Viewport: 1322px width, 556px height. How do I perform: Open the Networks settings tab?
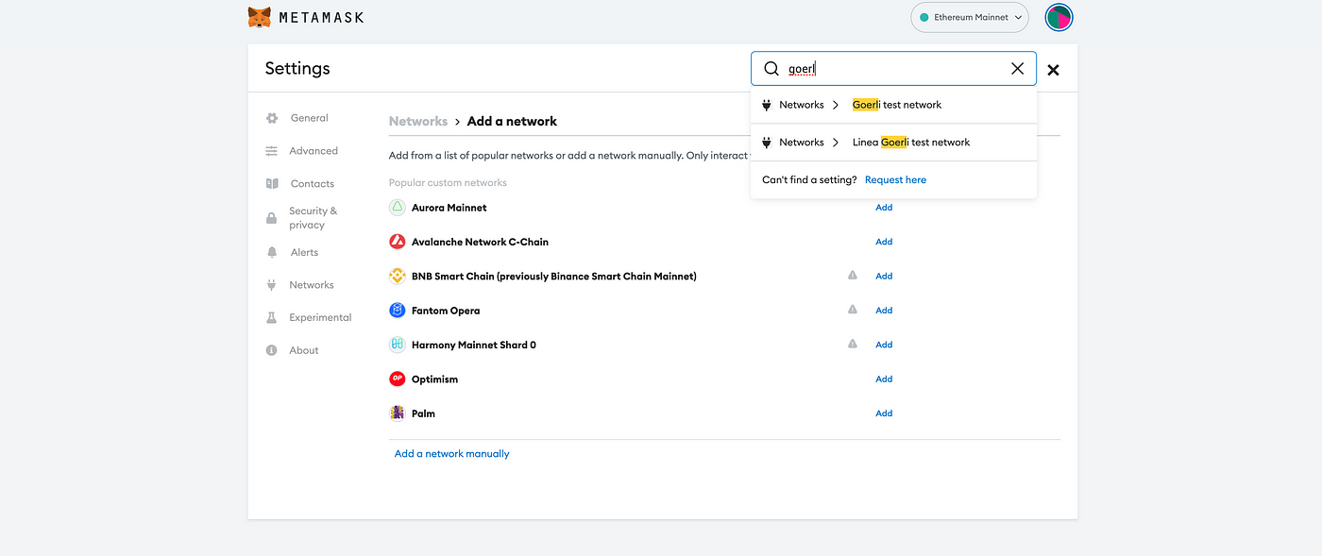312,285
